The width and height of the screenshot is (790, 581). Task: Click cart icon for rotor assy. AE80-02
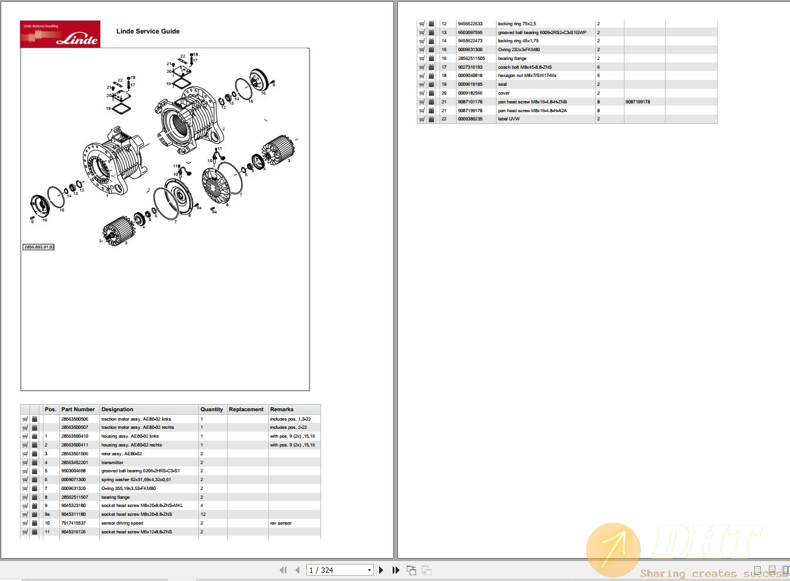coord(25,454)
